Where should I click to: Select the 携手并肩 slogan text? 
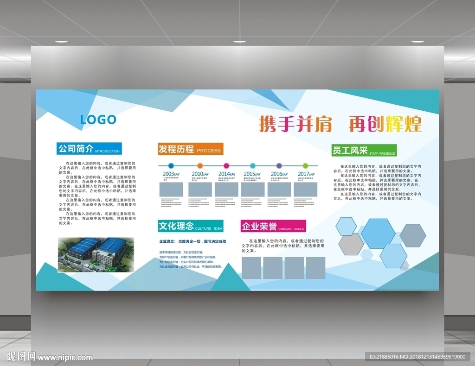(295, 124)
